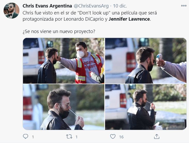Screen dimensions: 189x143
Task: Open the @ChrisEvansArg handle link
Action: (x=91, y=6)
